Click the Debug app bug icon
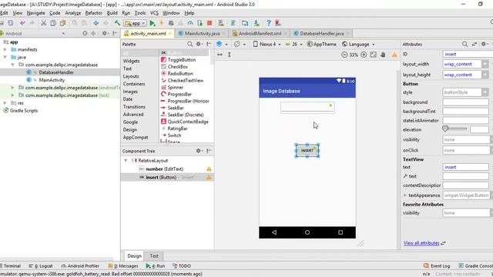 [171, 23]
